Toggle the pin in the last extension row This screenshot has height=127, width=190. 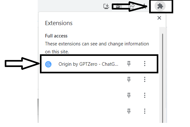(x=129, y=111)
